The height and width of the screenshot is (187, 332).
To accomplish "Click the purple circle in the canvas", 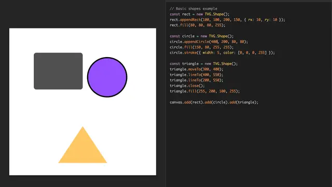I will pos(107,77).
